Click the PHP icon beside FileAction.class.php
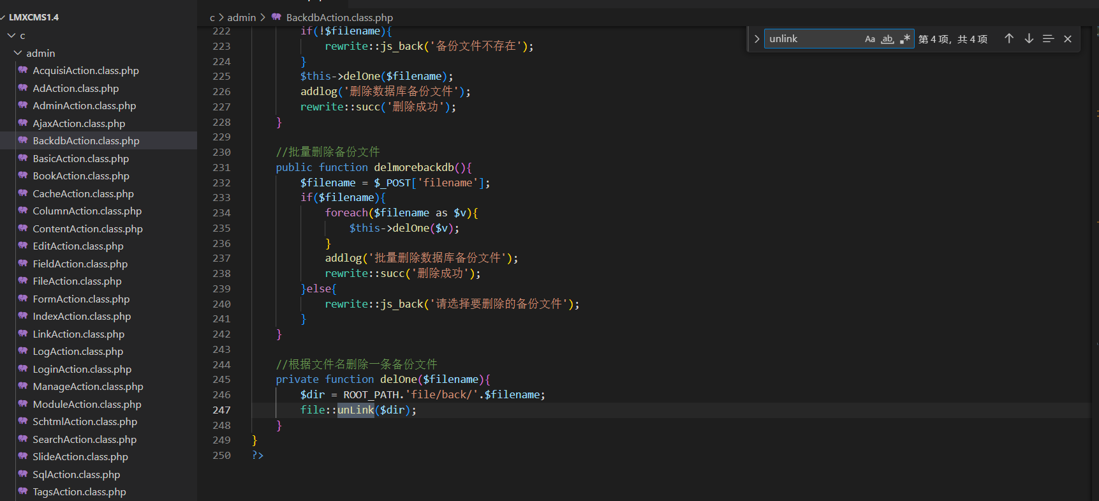 (x=23, y=281)
